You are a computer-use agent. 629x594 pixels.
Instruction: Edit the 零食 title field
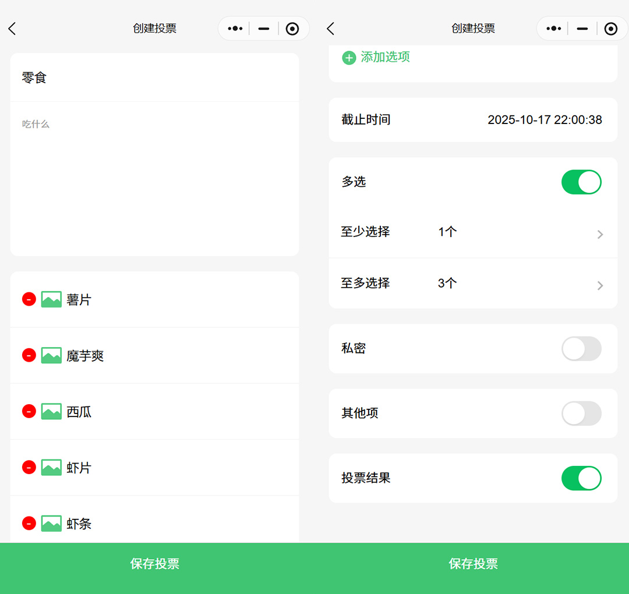pyautogui.click(x=154, y=77)
